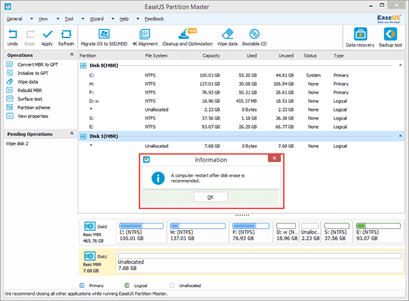Open the Wizard menu

[97, 19]
